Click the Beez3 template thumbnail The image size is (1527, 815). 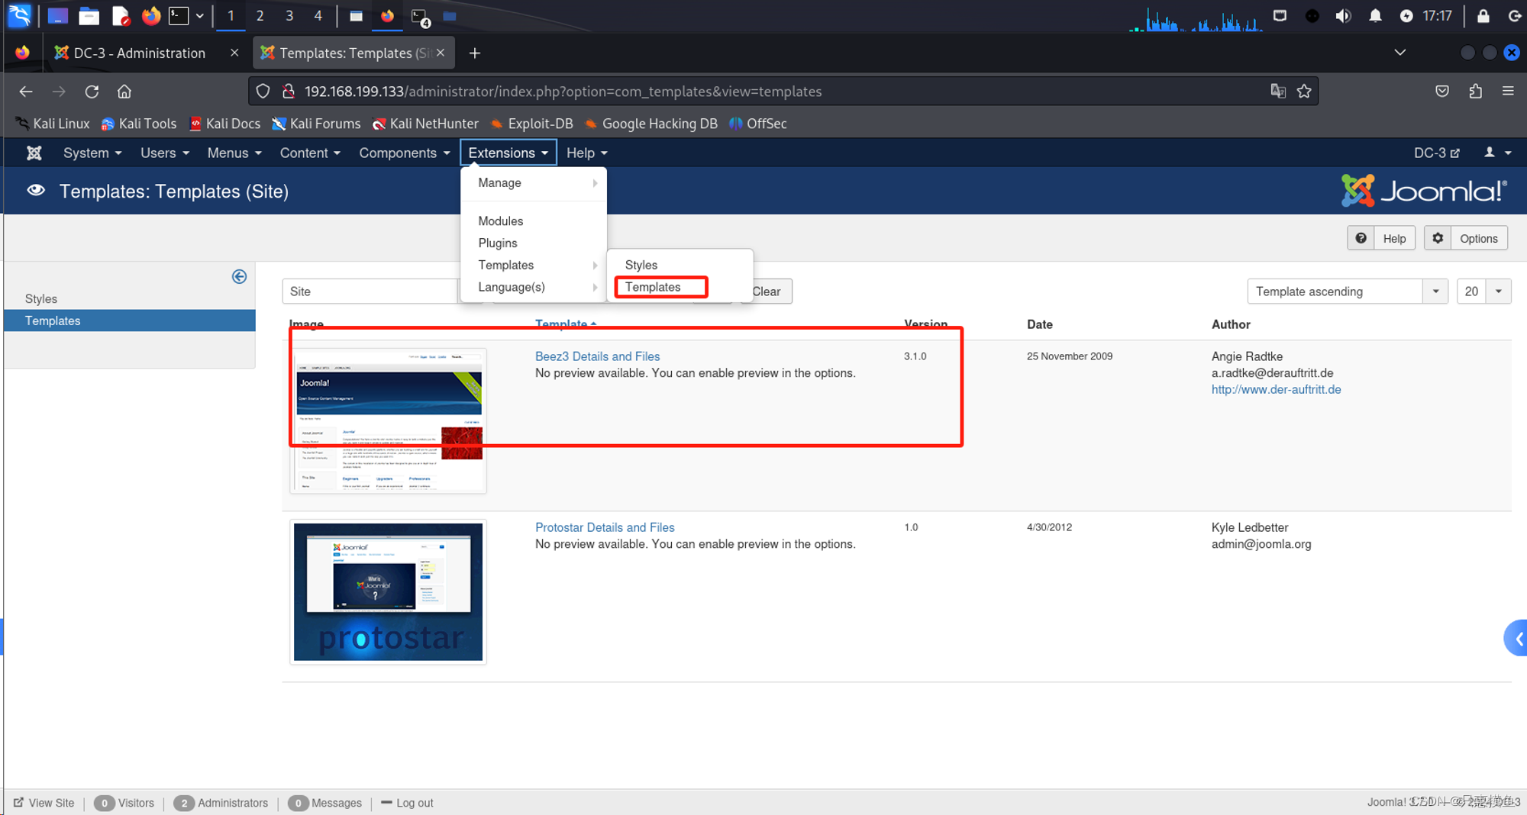coord(388,420)
